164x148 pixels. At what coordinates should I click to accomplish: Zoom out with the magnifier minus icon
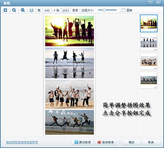[23, 10]
